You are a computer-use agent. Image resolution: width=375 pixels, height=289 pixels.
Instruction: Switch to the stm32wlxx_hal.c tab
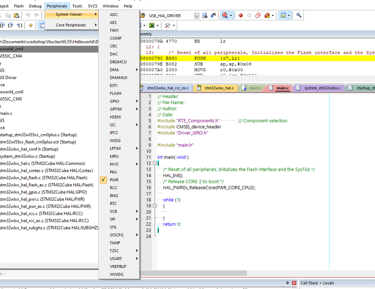point(219,88)
